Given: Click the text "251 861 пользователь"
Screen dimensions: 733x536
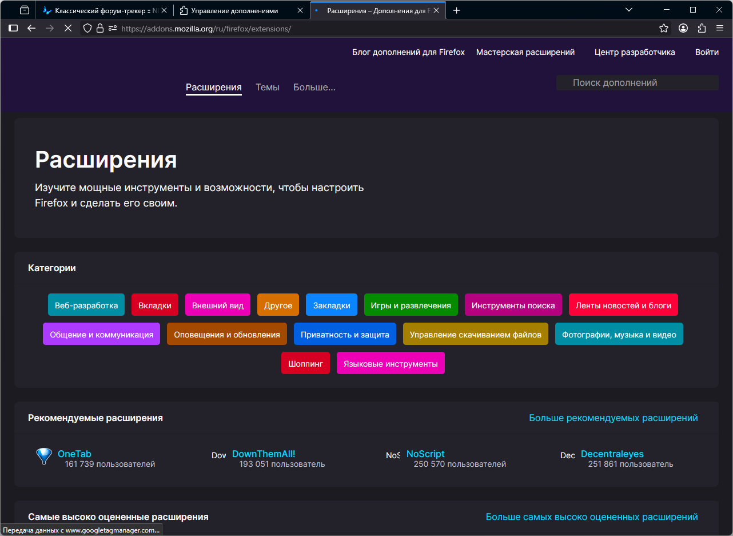Looking at the screenshot, I should (x=631, y=464).
